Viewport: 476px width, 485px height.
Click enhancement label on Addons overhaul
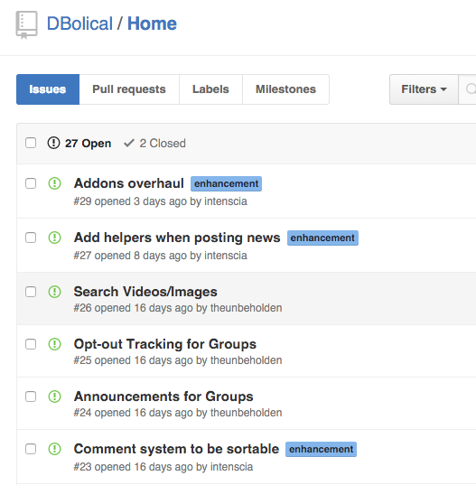(226, 183)
